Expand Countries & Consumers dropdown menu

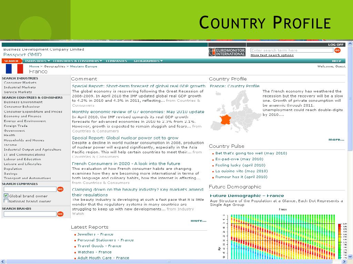pos(78,61)
